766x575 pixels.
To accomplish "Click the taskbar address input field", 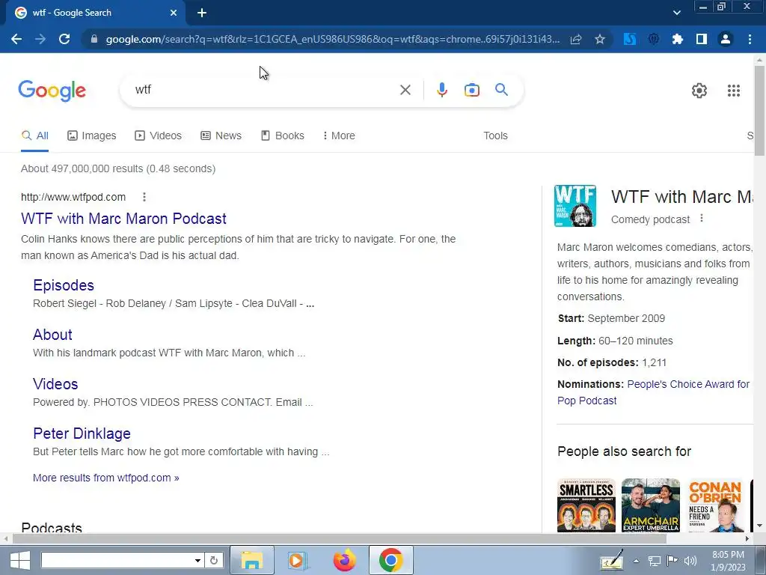I will [117, 560].
